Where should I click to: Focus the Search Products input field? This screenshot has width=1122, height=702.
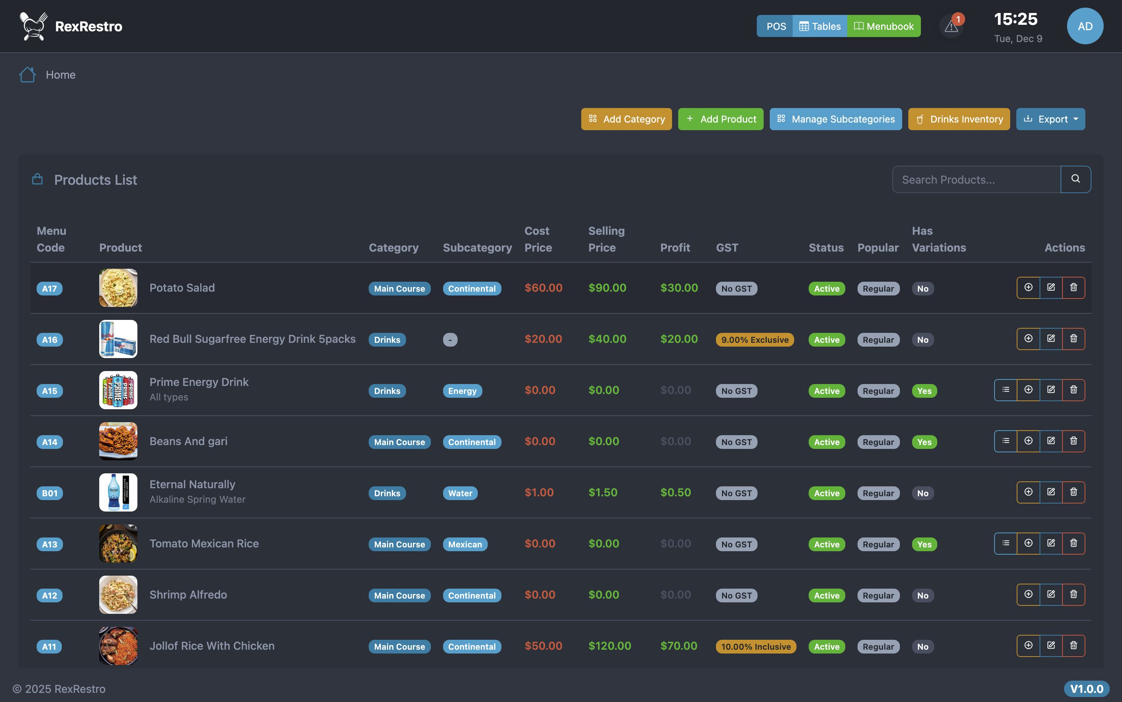click(x=976, y=180)
